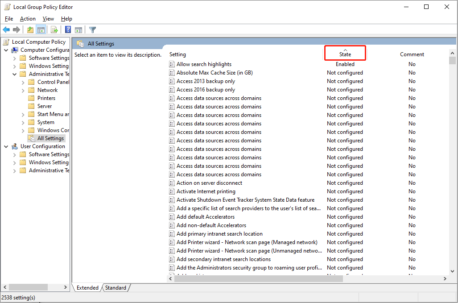Select the Allow search highlights setting
This screenshot has width=458, height=303.
pos(204,64)
